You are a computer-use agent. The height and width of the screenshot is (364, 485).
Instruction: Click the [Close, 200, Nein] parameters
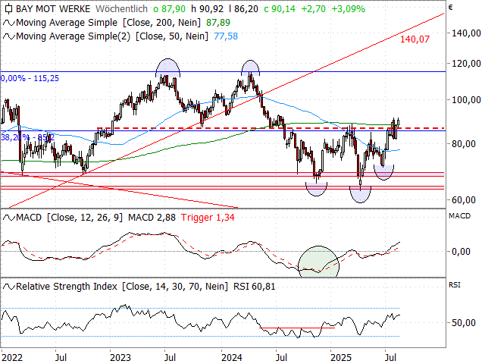click(x=161, y=23)
